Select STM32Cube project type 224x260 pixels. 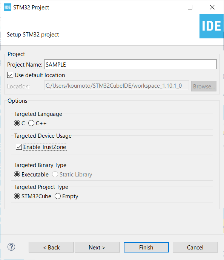[17, 196]
